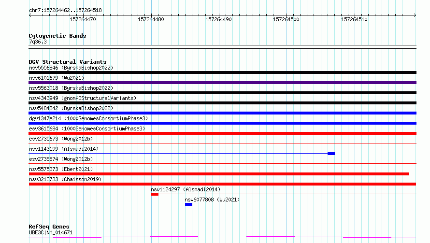
Task: Open variant esv2735674 (Wong2012b)
Action: (x=61, y=159)
